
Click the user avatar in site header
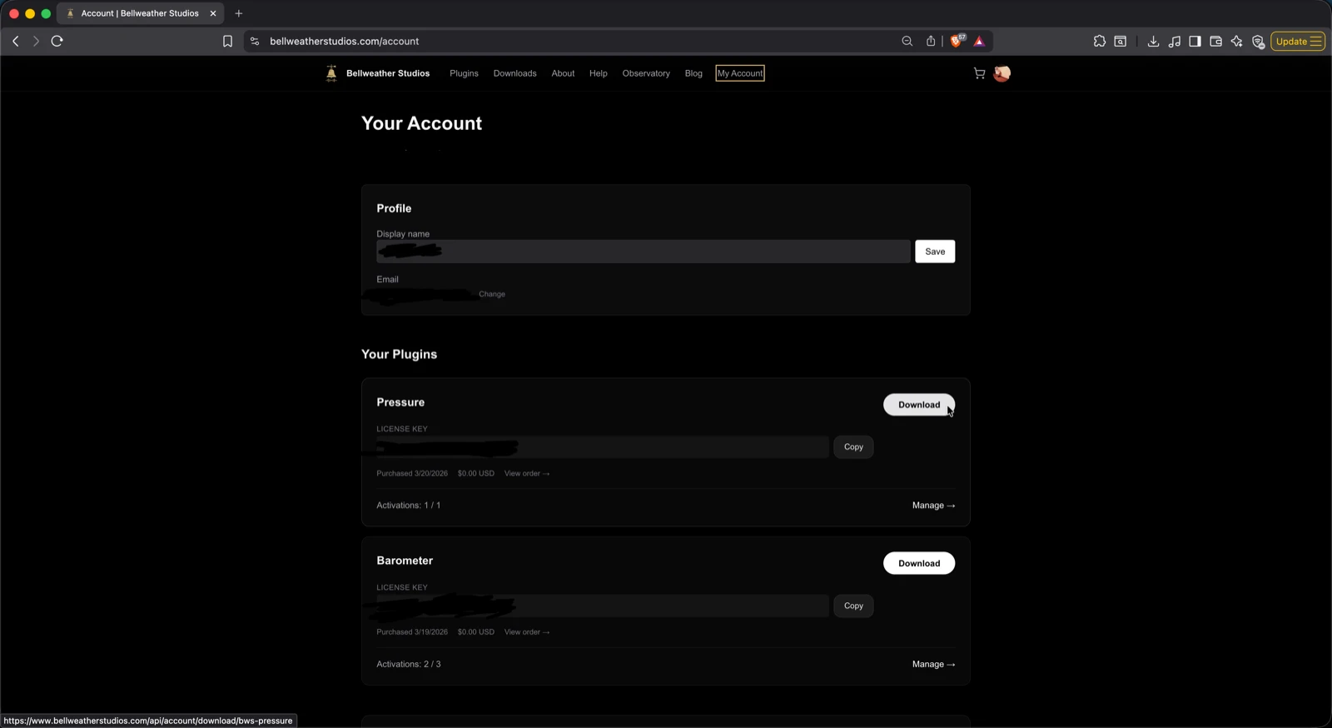(1002, 73)
